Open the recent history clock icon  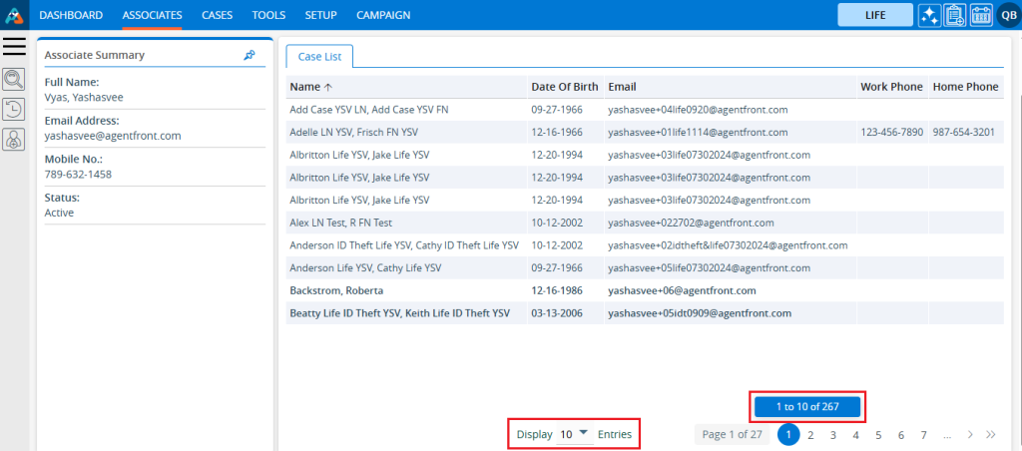click(x=14, y=110)
